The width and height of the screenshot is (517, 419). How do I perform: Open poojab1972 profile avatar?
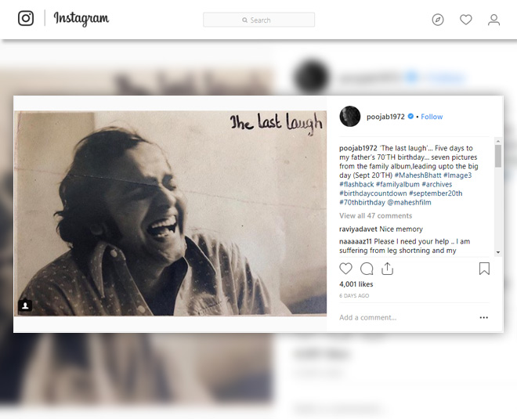coord(350,116)
